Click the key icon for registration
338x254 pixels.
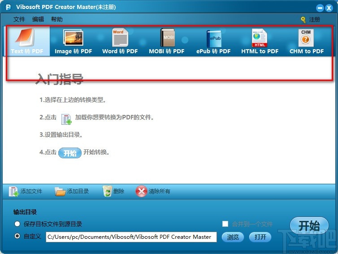tap(303, 20)
